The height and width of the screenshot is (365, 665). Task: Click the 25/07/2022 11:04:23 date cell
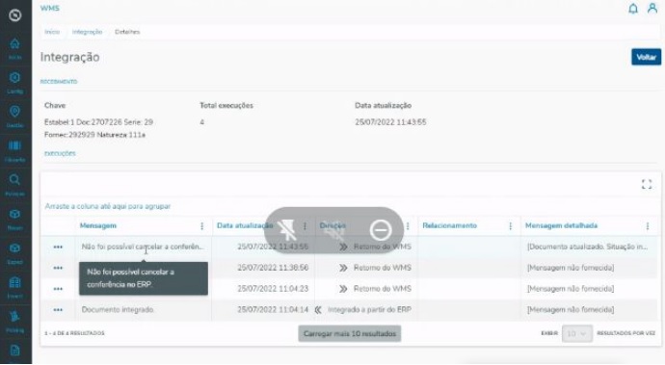pyautogui.click(x=273, y=289)
